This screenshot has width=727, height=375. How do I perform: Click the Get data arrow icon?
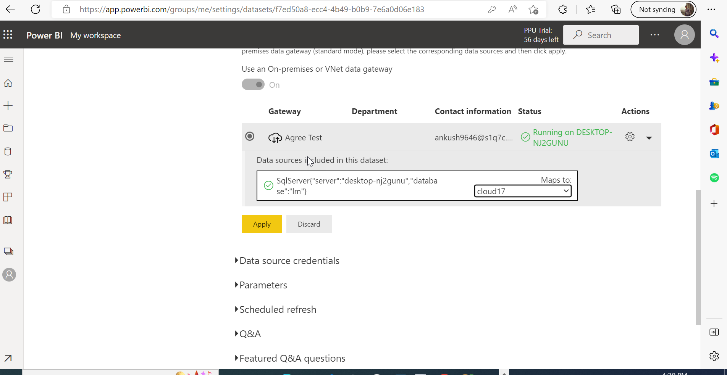(8, 358)
